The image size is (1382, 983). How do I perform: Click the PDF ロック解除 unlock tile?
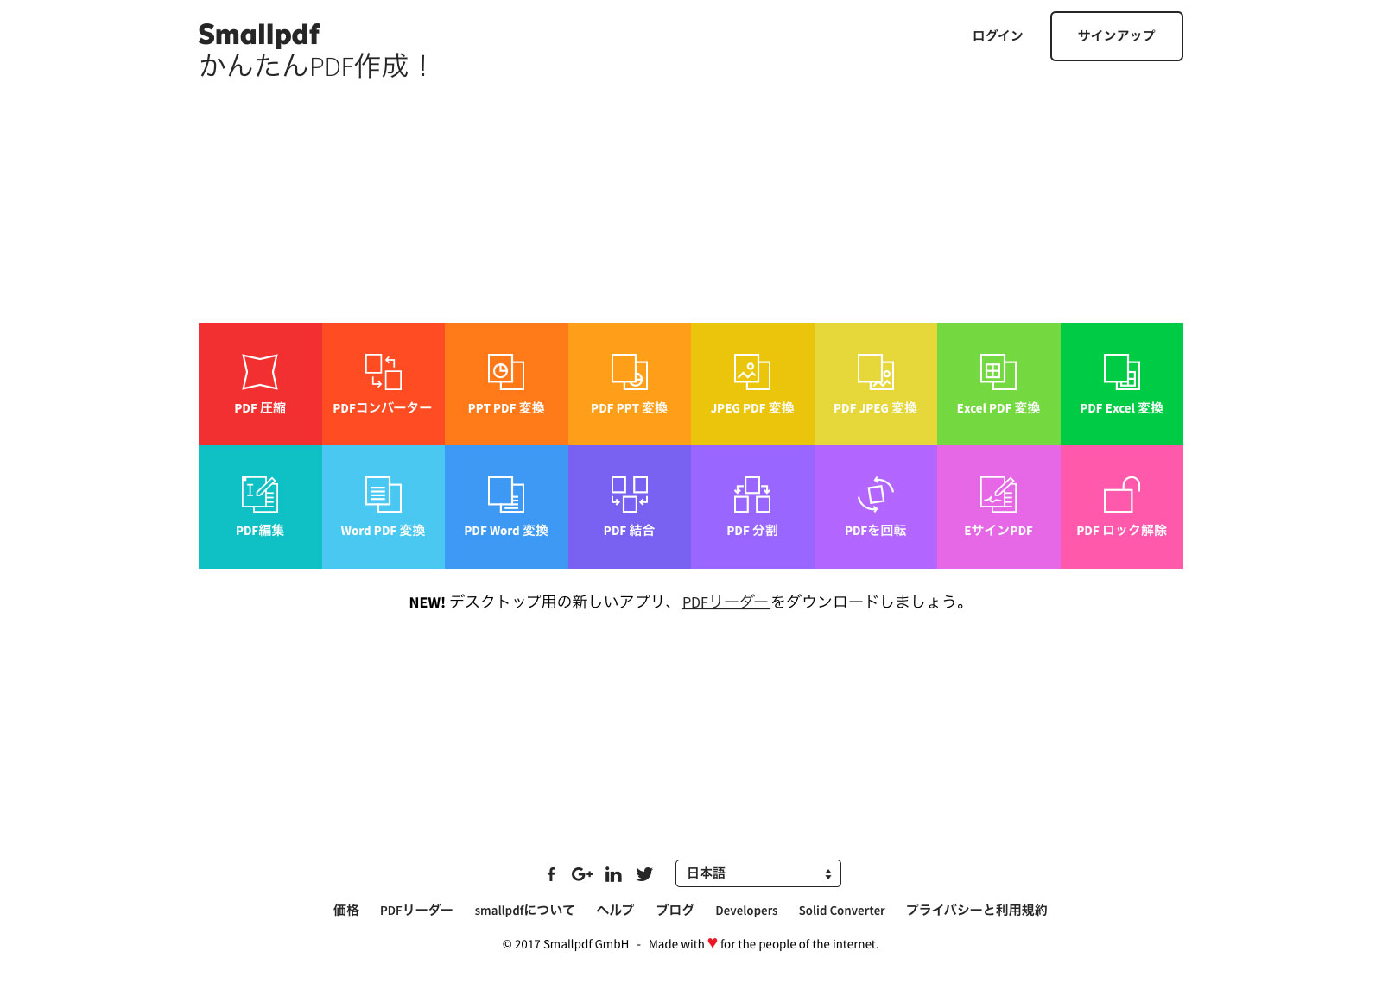click(1121, 507)
